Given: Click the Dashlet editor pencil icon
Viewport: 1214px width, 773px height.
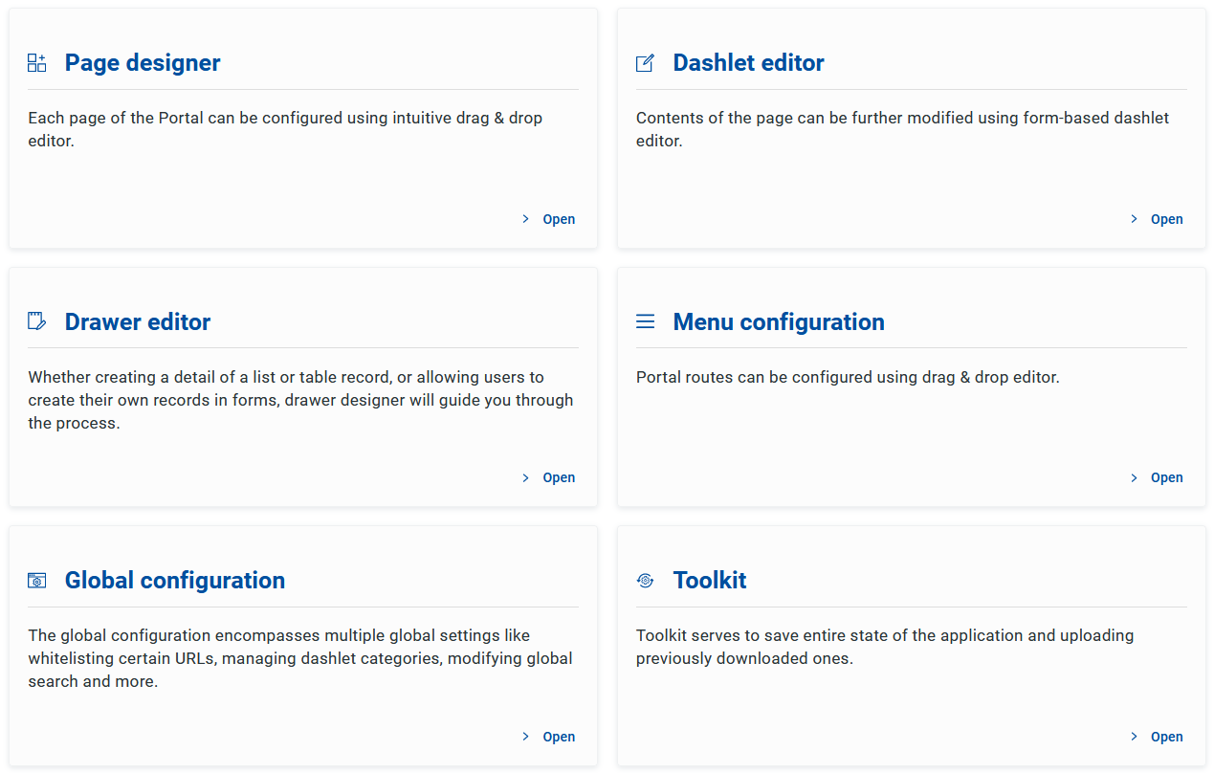Looking at the screenshot, I should pyautogui.click(x=646, y=63).
